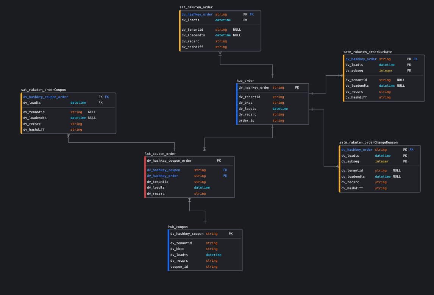Select the hub_coupon table title
This screenshot has width=434, height=295.
tap(178, 227)
